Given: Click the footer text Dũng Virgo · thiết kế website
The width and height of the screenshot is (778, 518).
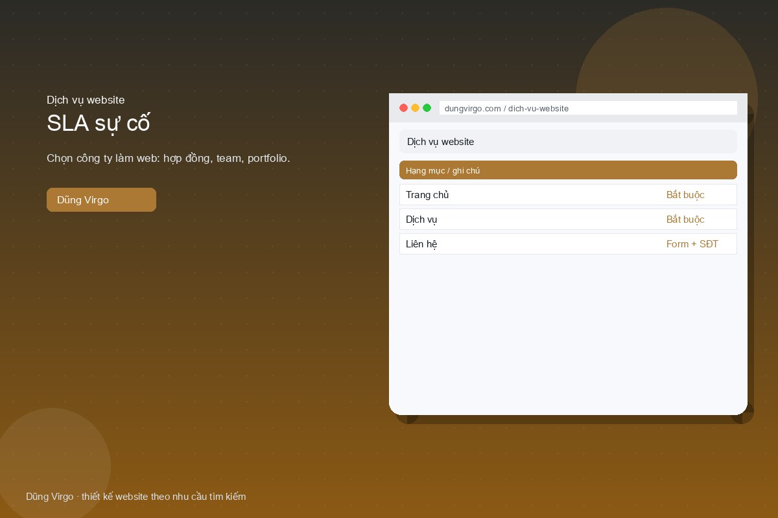Looking at the screenshot, I should coord(136,497).
